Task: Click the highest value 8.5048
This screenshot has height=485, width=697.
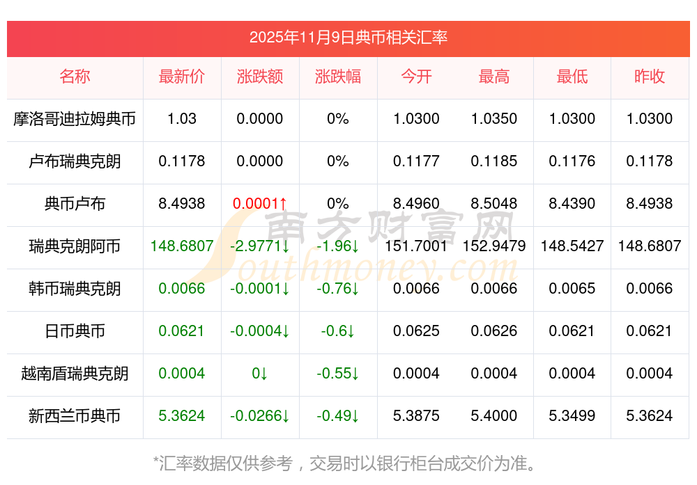Action: (x=494, y=204)
